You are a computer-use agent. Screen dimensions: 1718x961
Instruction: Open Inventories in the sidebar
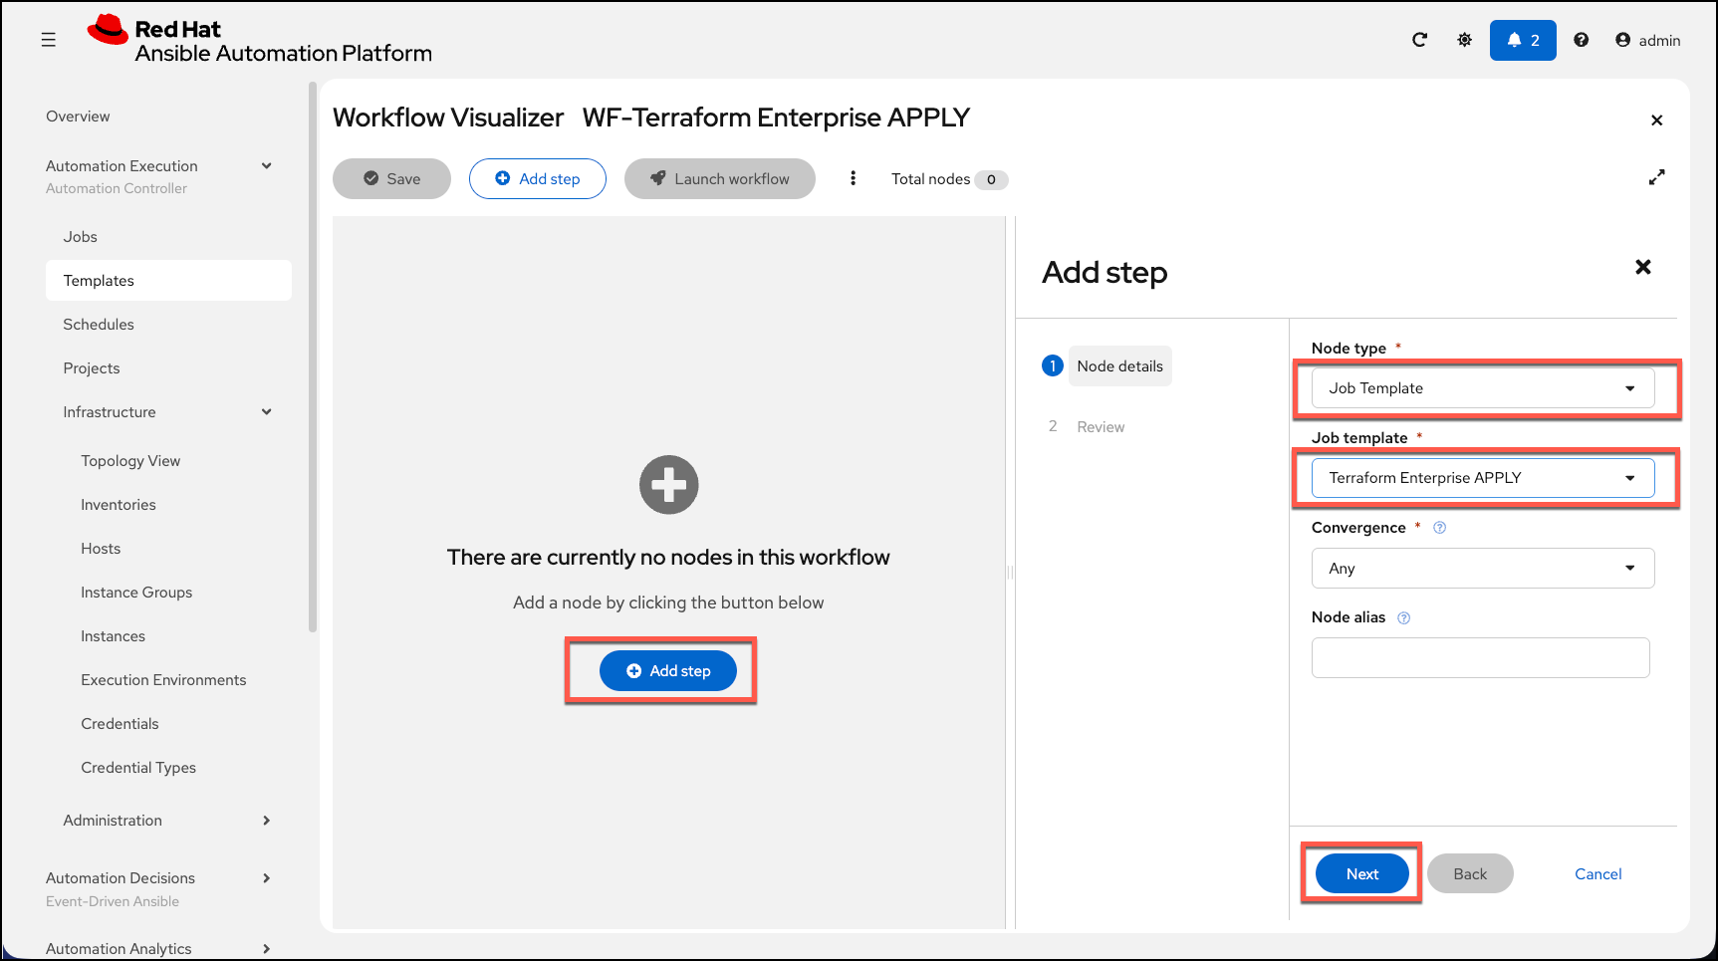(x=118, y=505)
